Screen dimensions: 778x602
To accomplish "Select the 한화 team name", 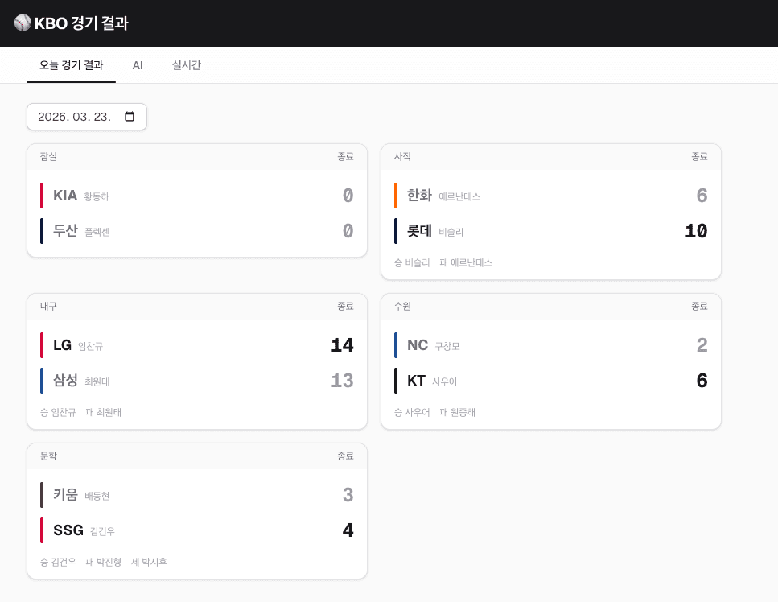I will click(x=419, y=196).
